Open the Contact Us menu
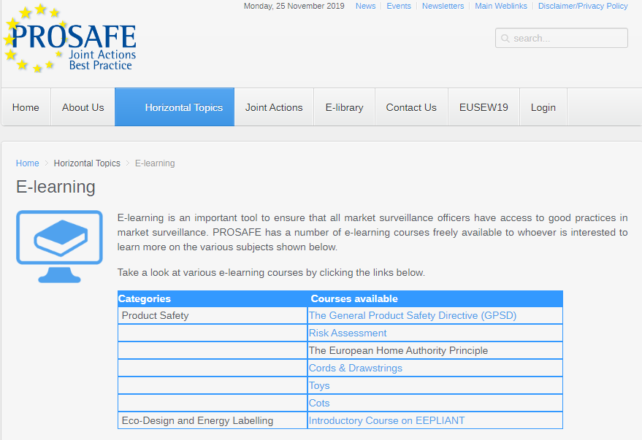The image size is (642, 440). click(411, 107)
